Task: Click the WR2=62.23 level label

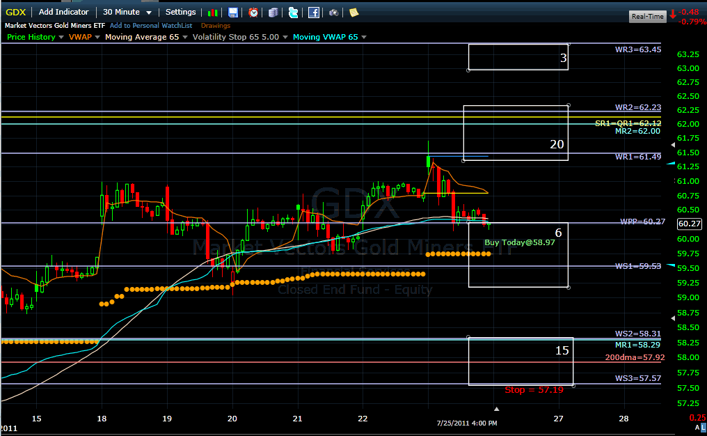Action: (638, 107)
